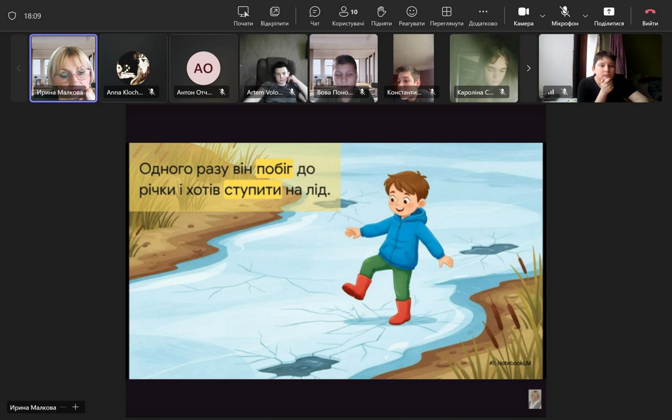Viewport: 672px width, 420px height.
Task: Zoom in shared content with plus button
Action: 76,407
